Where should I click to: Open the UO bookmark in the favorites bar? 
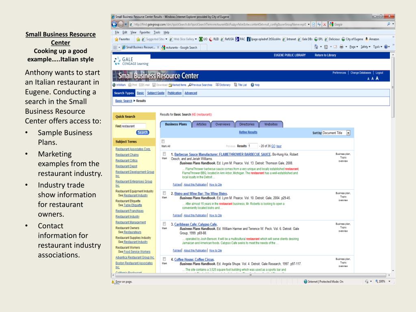click(203, 39)
